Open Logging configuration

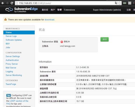(9, 72)
